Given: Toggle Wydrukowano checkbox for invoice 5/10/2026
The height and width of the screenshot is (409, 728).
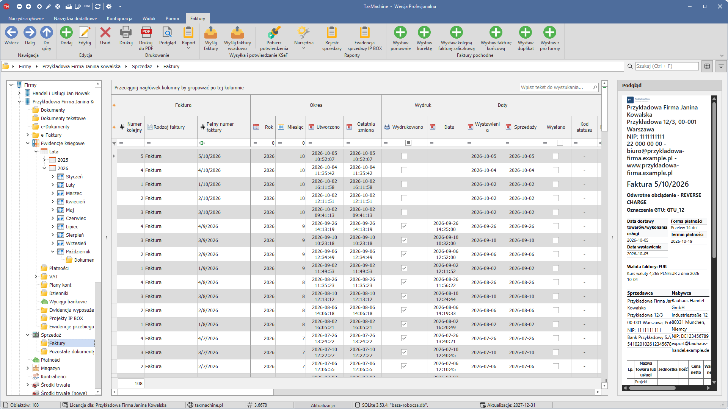Looking at the screenshot, I should (404, 156).
